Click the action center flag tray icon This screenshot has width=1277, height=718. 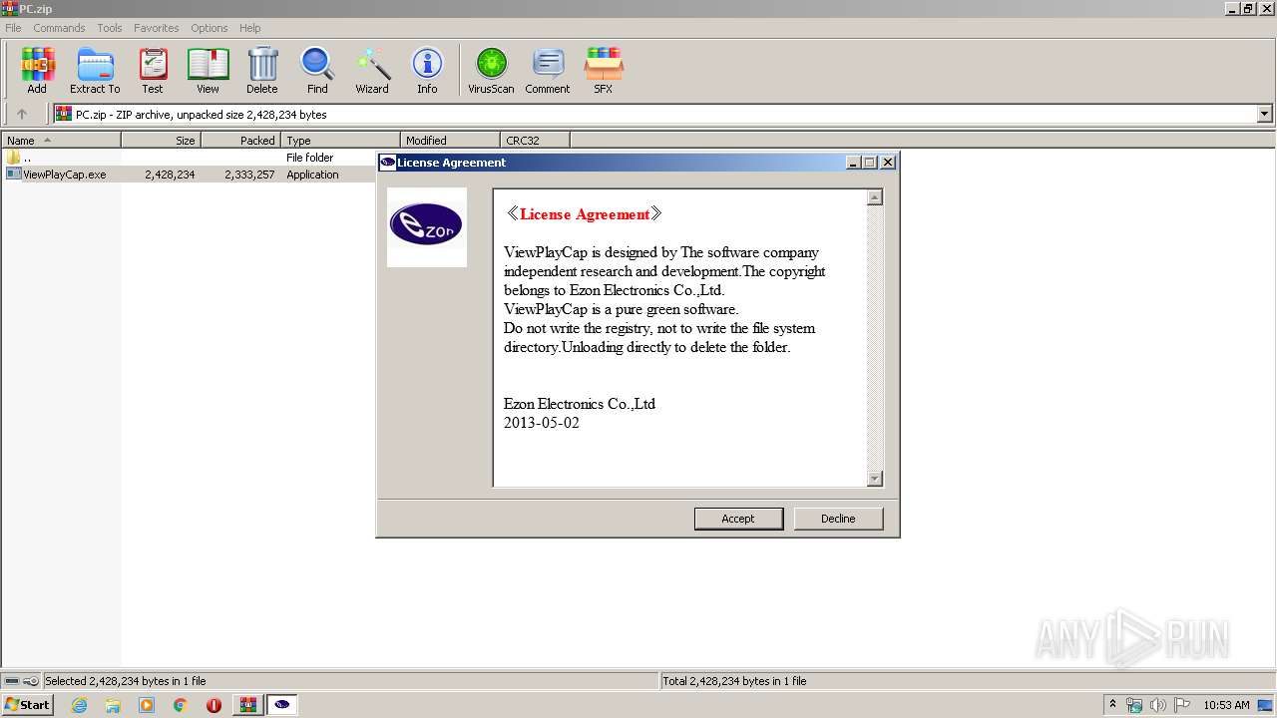pos(1182,705)
